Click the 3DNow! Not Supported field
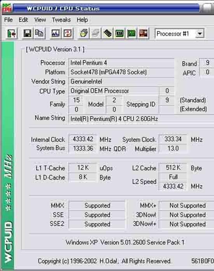Screen dimensions: 214x271 tap(186, 215)
